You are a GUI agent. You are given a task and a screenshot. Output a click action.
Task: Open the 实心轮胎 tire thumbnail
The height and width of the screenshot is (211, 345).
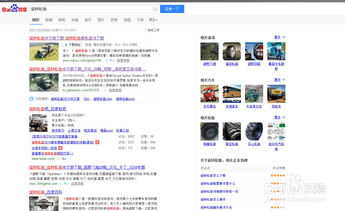click(x=254, y=131)
